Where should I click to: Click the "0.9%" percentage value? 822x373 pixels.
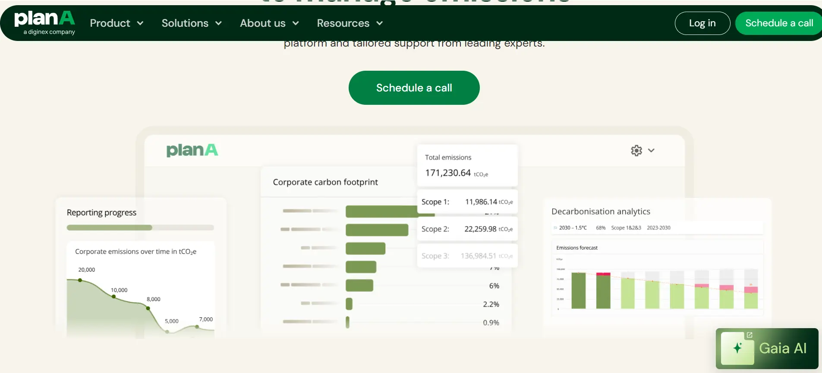coord(491,323)
